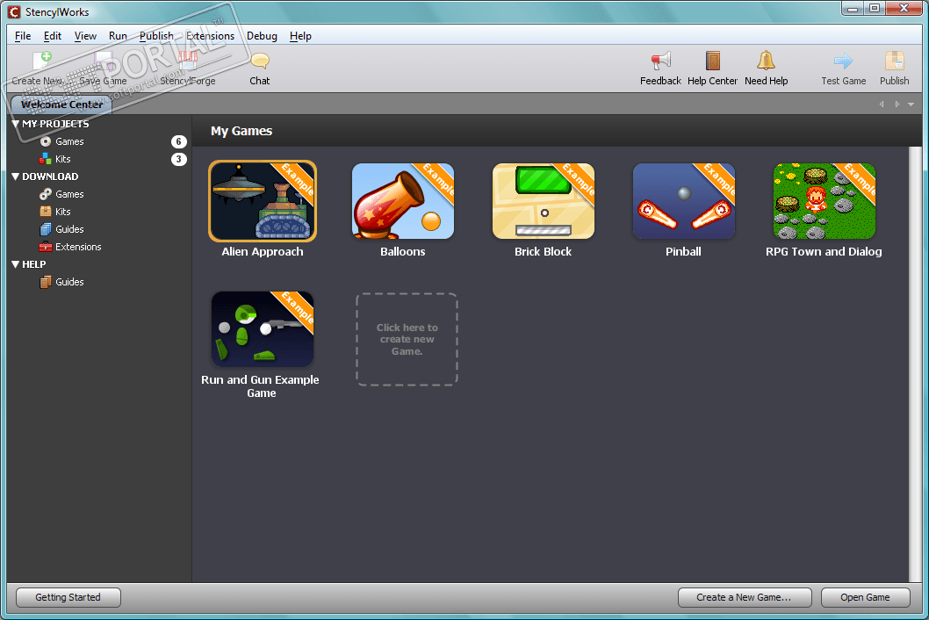929x620 pixels.
Task: Open the Run menu
Action: coord(118,36)
